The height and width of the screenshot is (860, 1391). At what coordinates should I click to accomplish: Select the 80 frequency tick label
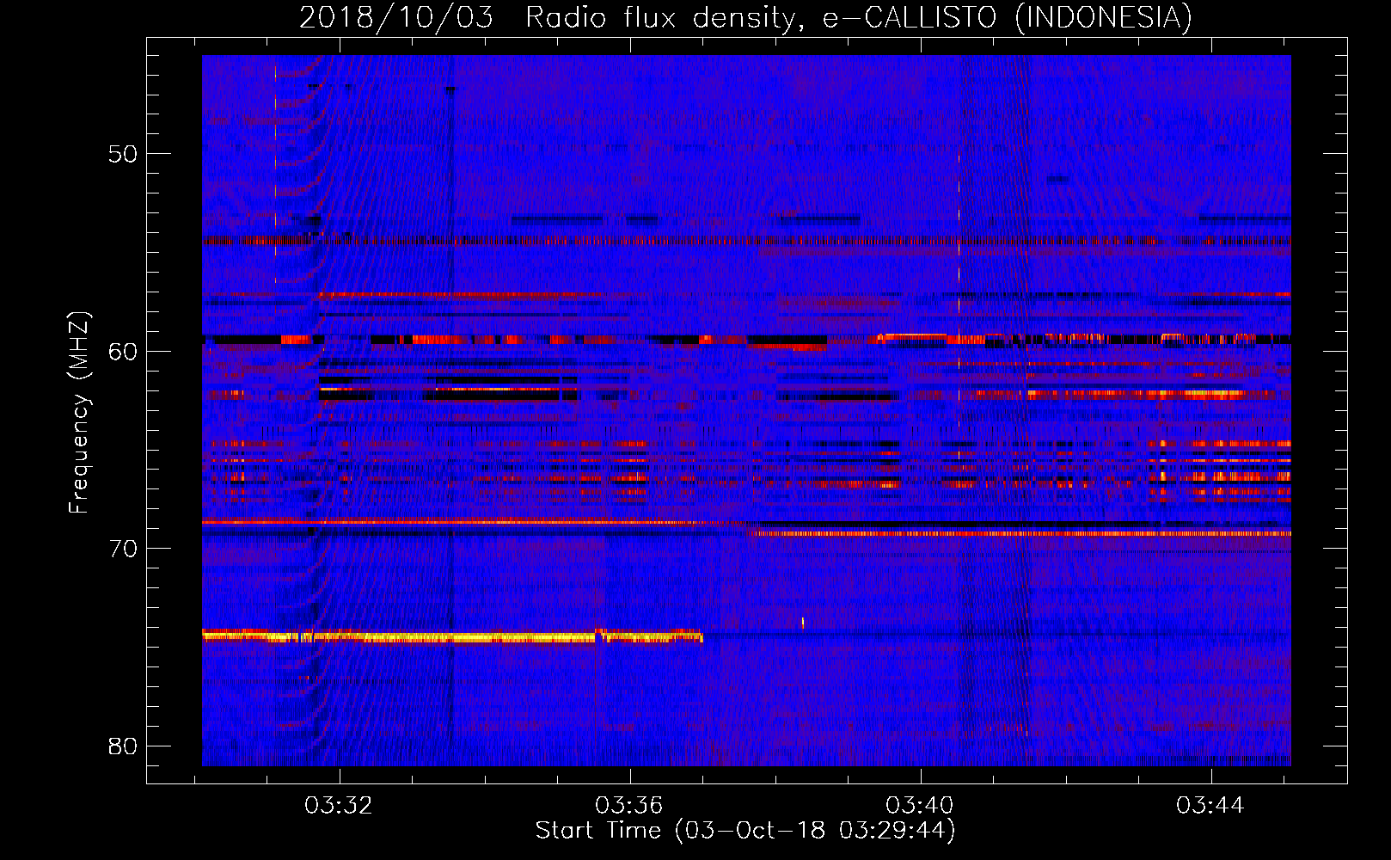pyautogui.click(x=123, y=746)
